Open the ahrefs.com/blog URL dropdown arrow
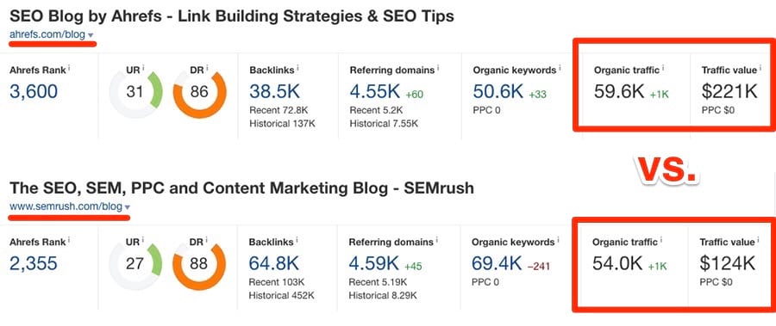Screen dimensions: 776x326 point(90,35)
